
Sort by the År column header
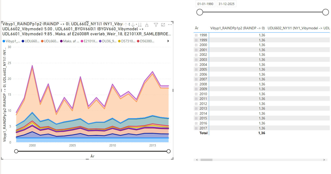point(197,28)
